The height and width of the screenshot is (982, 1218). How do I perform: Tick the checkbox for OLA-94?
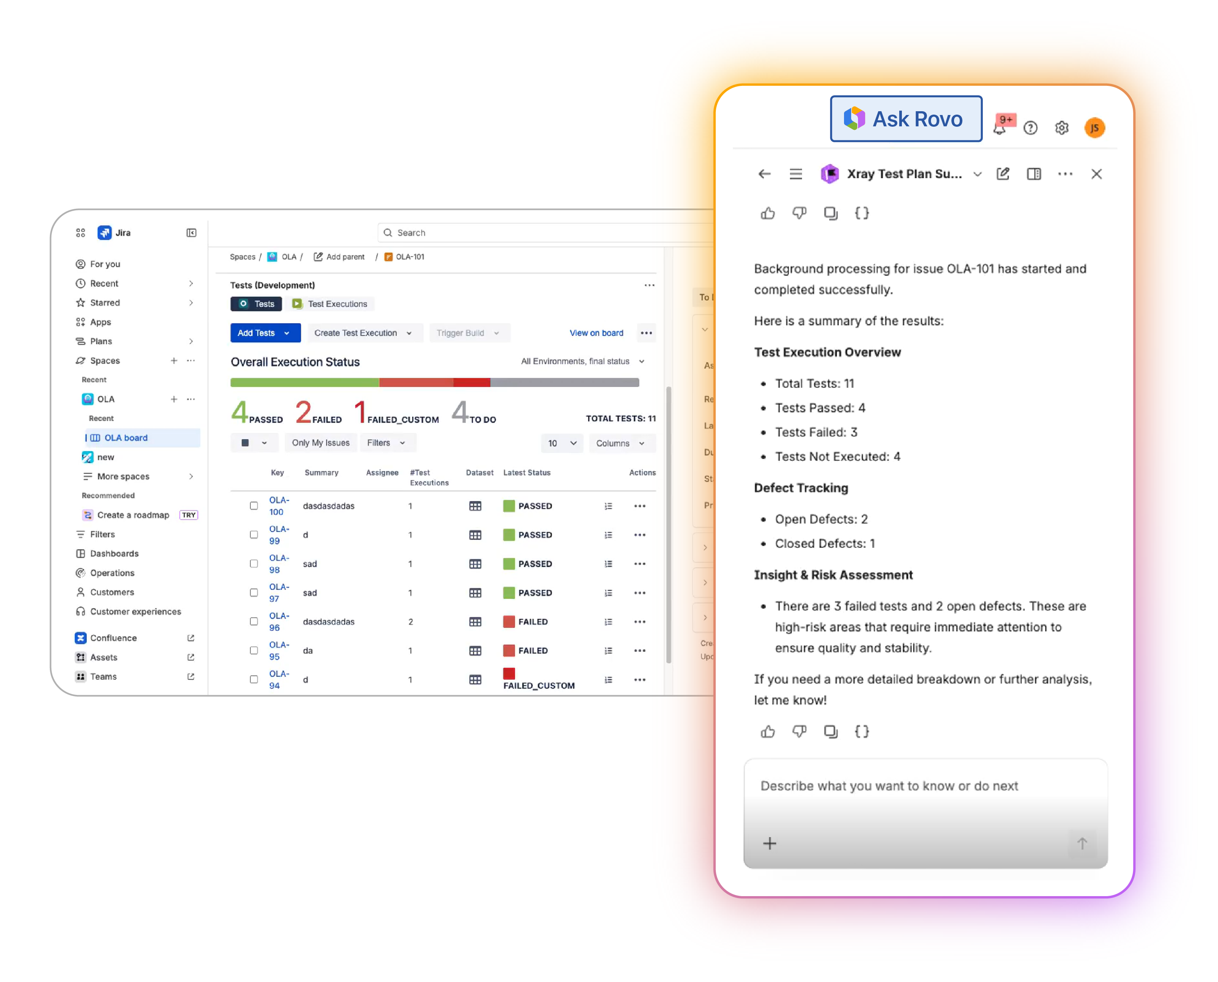click(253, 679)
